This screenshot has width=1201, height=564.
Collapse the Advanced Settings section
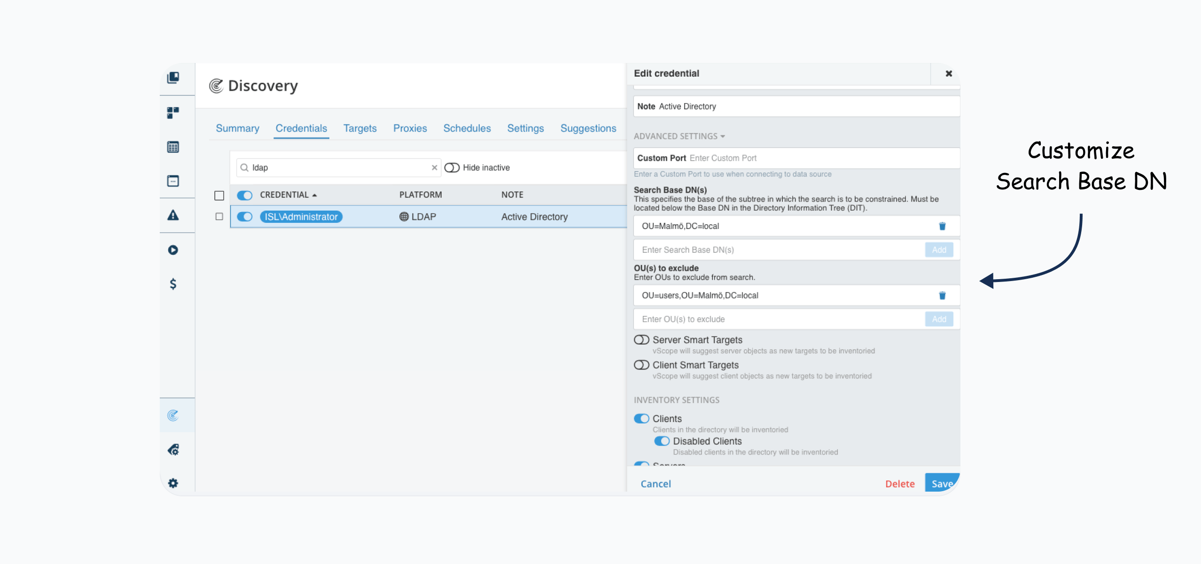pyautogui.click(x=679, y=136)
